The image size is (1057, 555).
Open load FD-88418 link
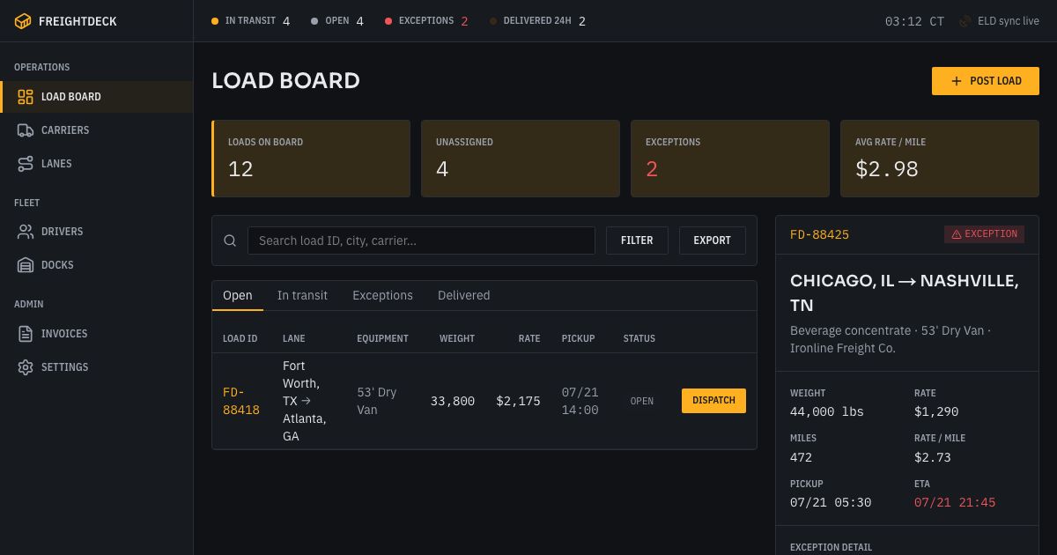pos(241,401)
